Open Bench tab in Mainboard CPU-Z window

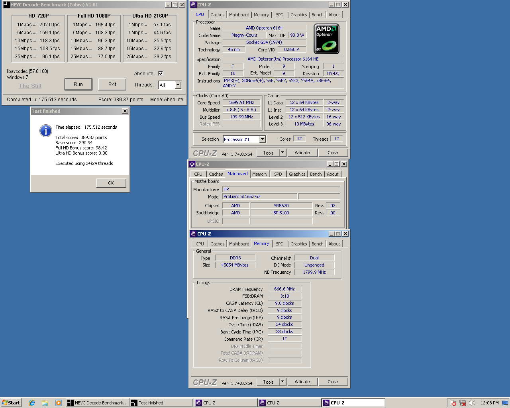coord(316,174)
